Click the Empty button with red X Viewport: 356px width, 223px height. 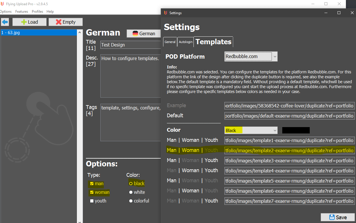(65, 22)
